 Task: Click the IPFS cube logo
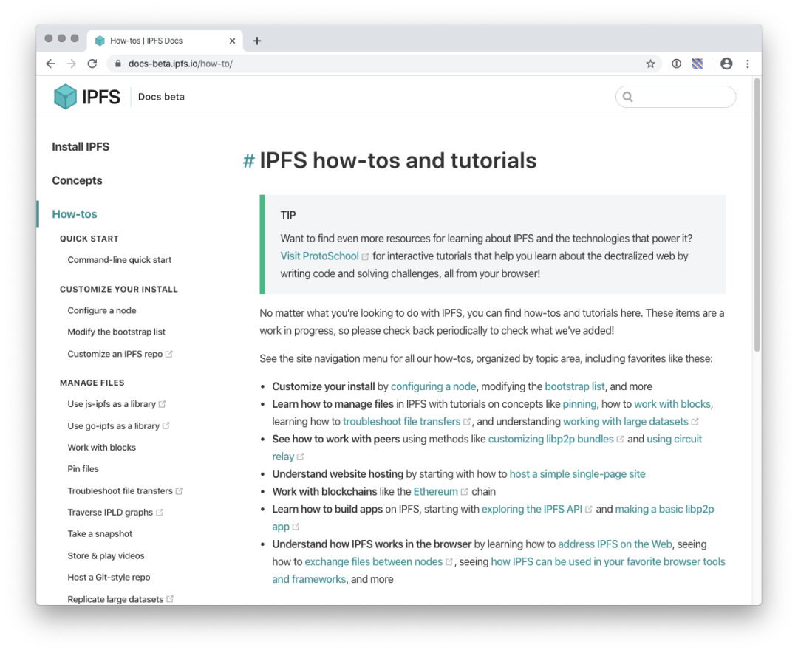click(65, 96)
